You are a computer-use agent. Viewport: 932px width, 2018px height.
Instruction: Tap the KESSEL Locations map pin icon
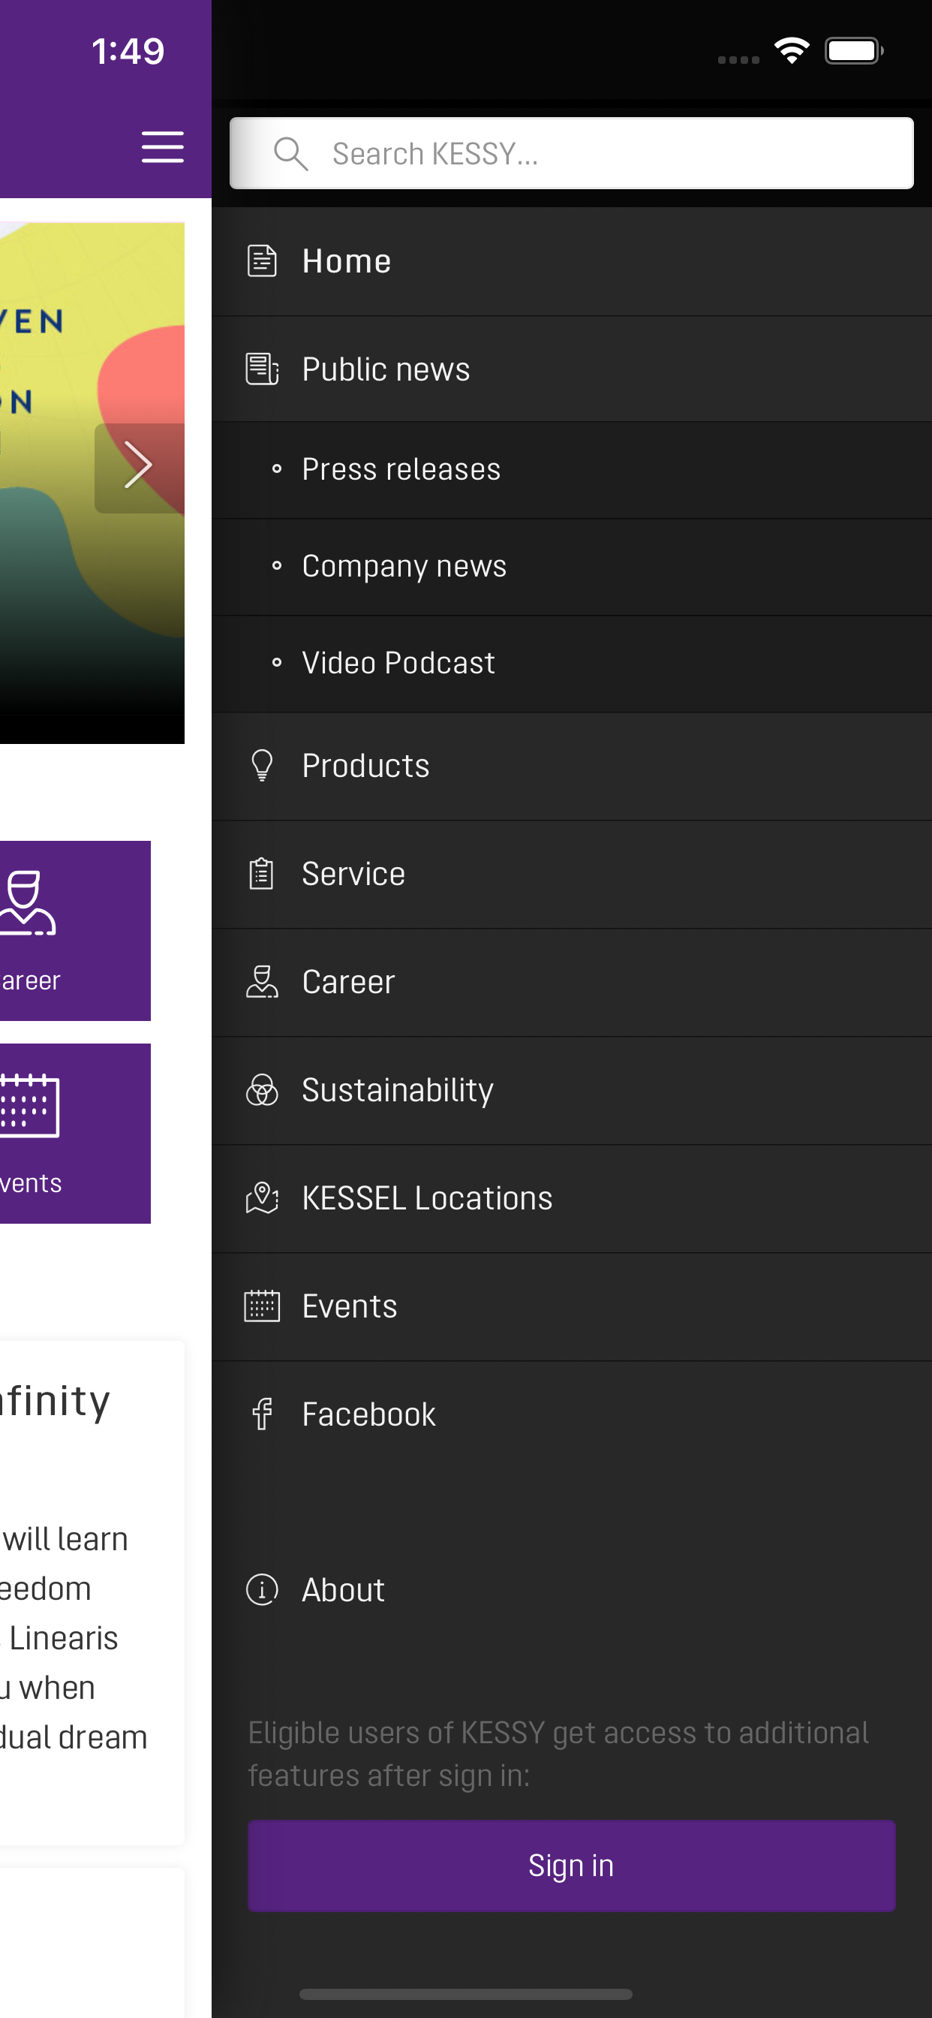(262, 1197)
